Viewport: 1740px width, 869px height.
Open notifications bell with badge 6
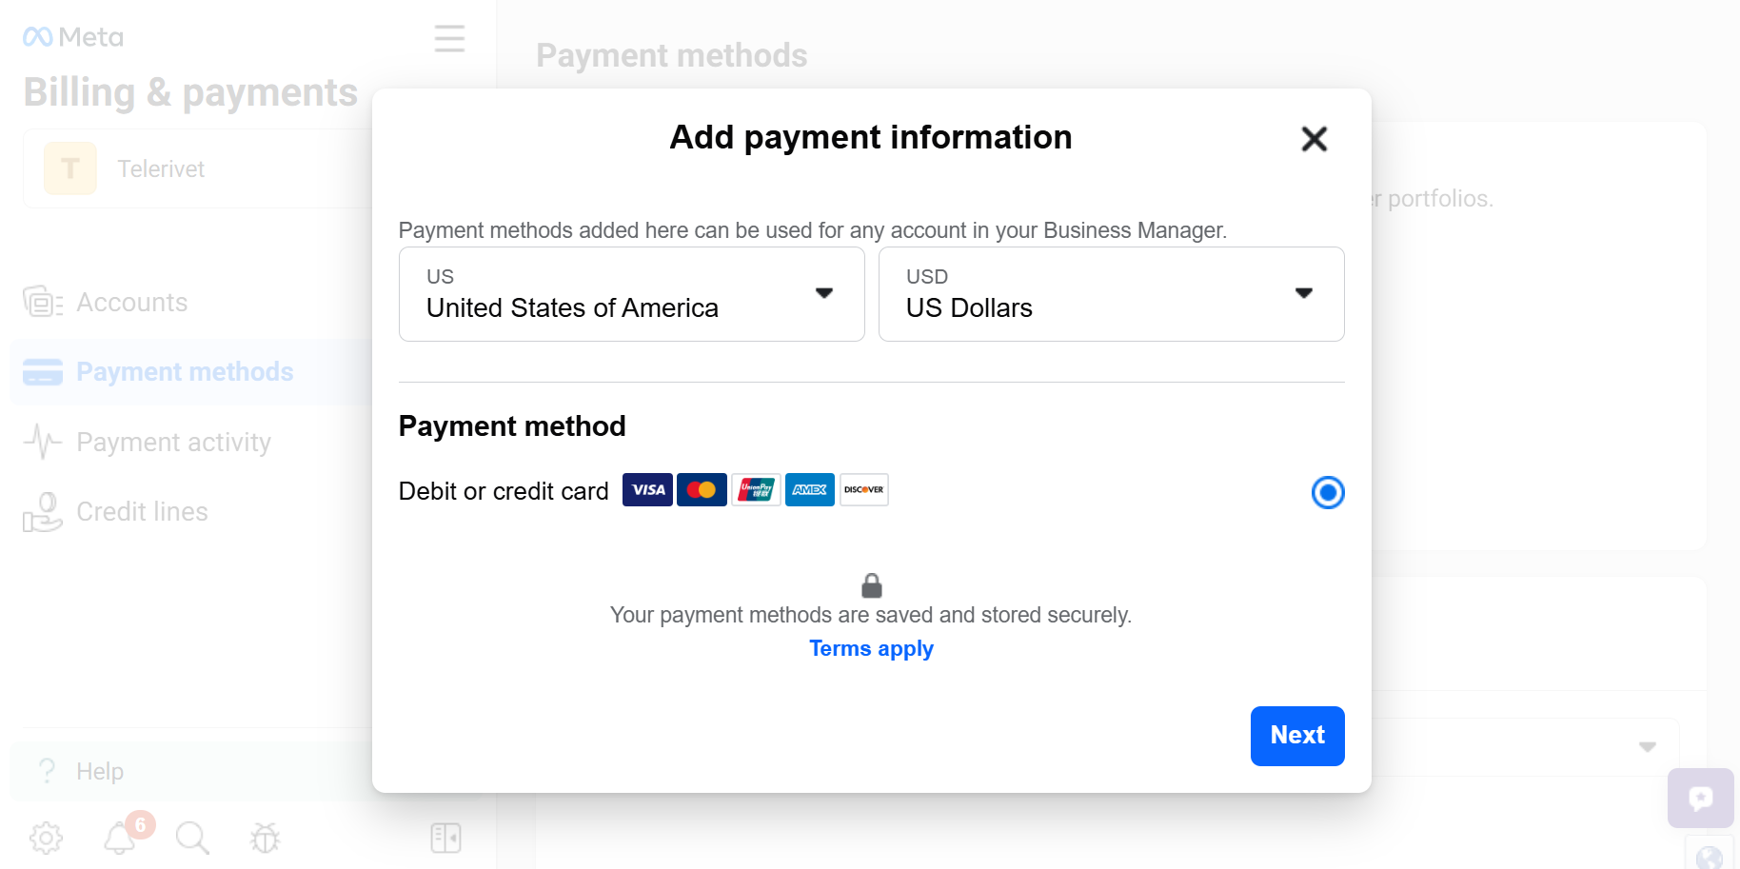[120, 838]
